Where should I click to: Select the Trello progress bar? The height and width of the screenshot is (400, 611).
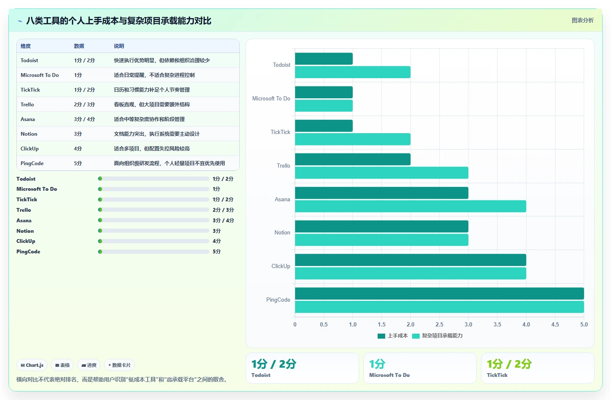[x=153, y=210]
